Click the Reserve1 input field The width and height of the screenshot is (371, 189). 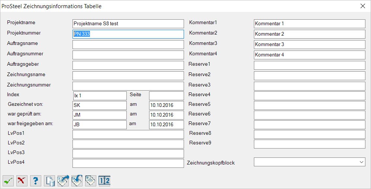(310, 65)
